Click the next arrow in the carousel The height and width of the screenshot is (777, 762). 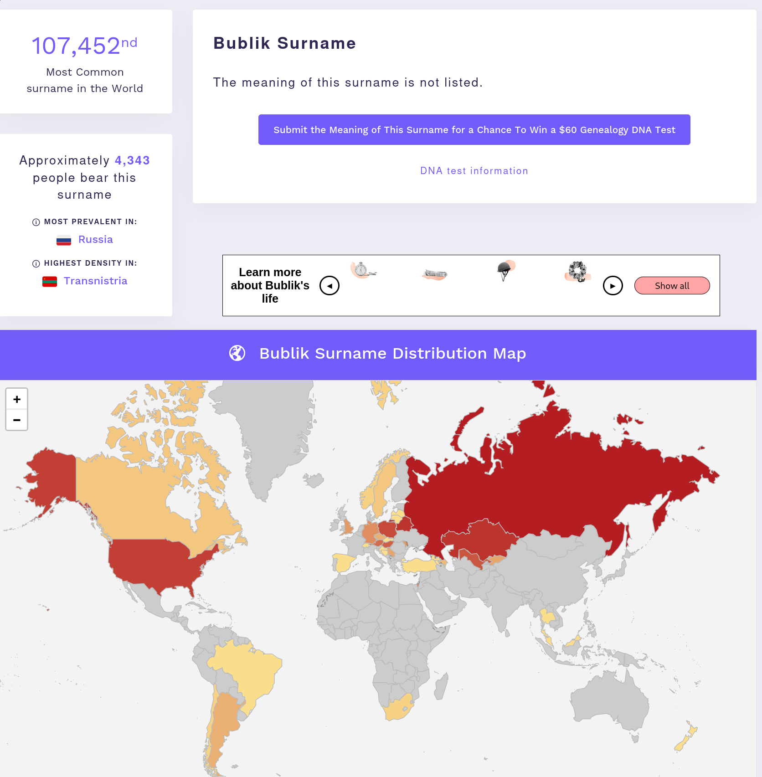pyautogui.click(x=613, y=286)
